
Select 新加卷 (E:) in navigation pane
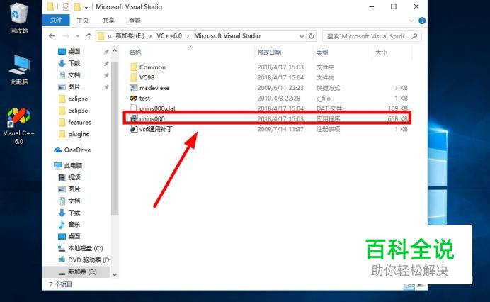[78, 272]
